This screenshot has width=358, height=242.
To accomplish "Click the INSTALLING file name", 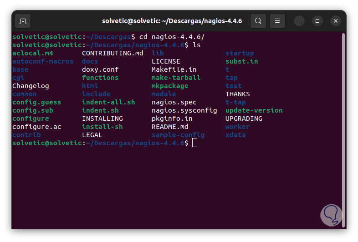I will click(102, 119).
